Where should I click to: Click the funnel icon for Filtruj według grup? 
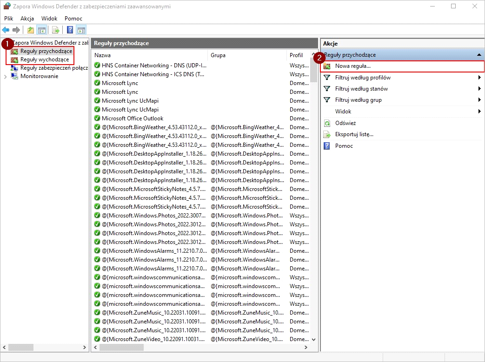(327, 99)
